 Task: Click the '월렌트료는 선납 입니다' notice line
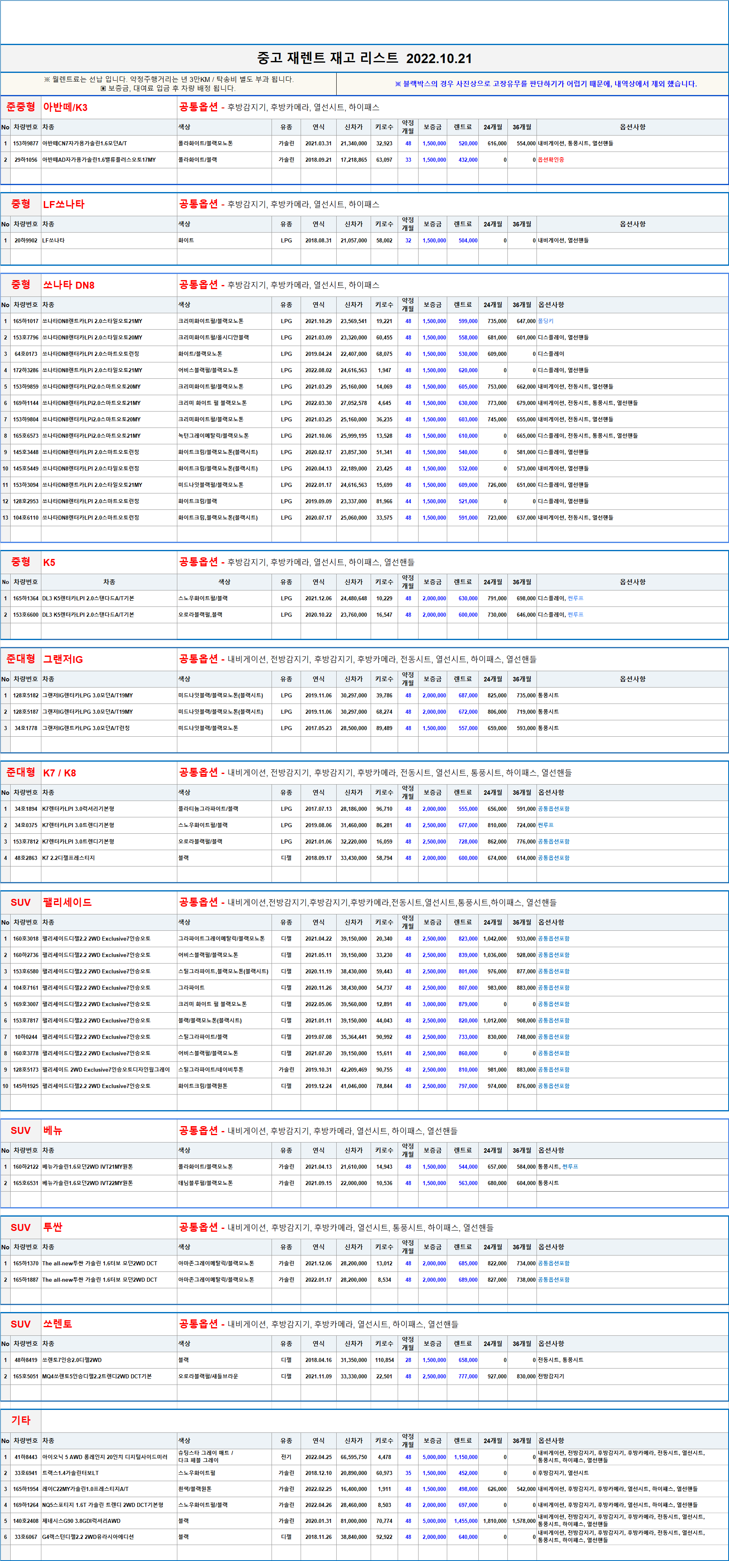[168, 79]
